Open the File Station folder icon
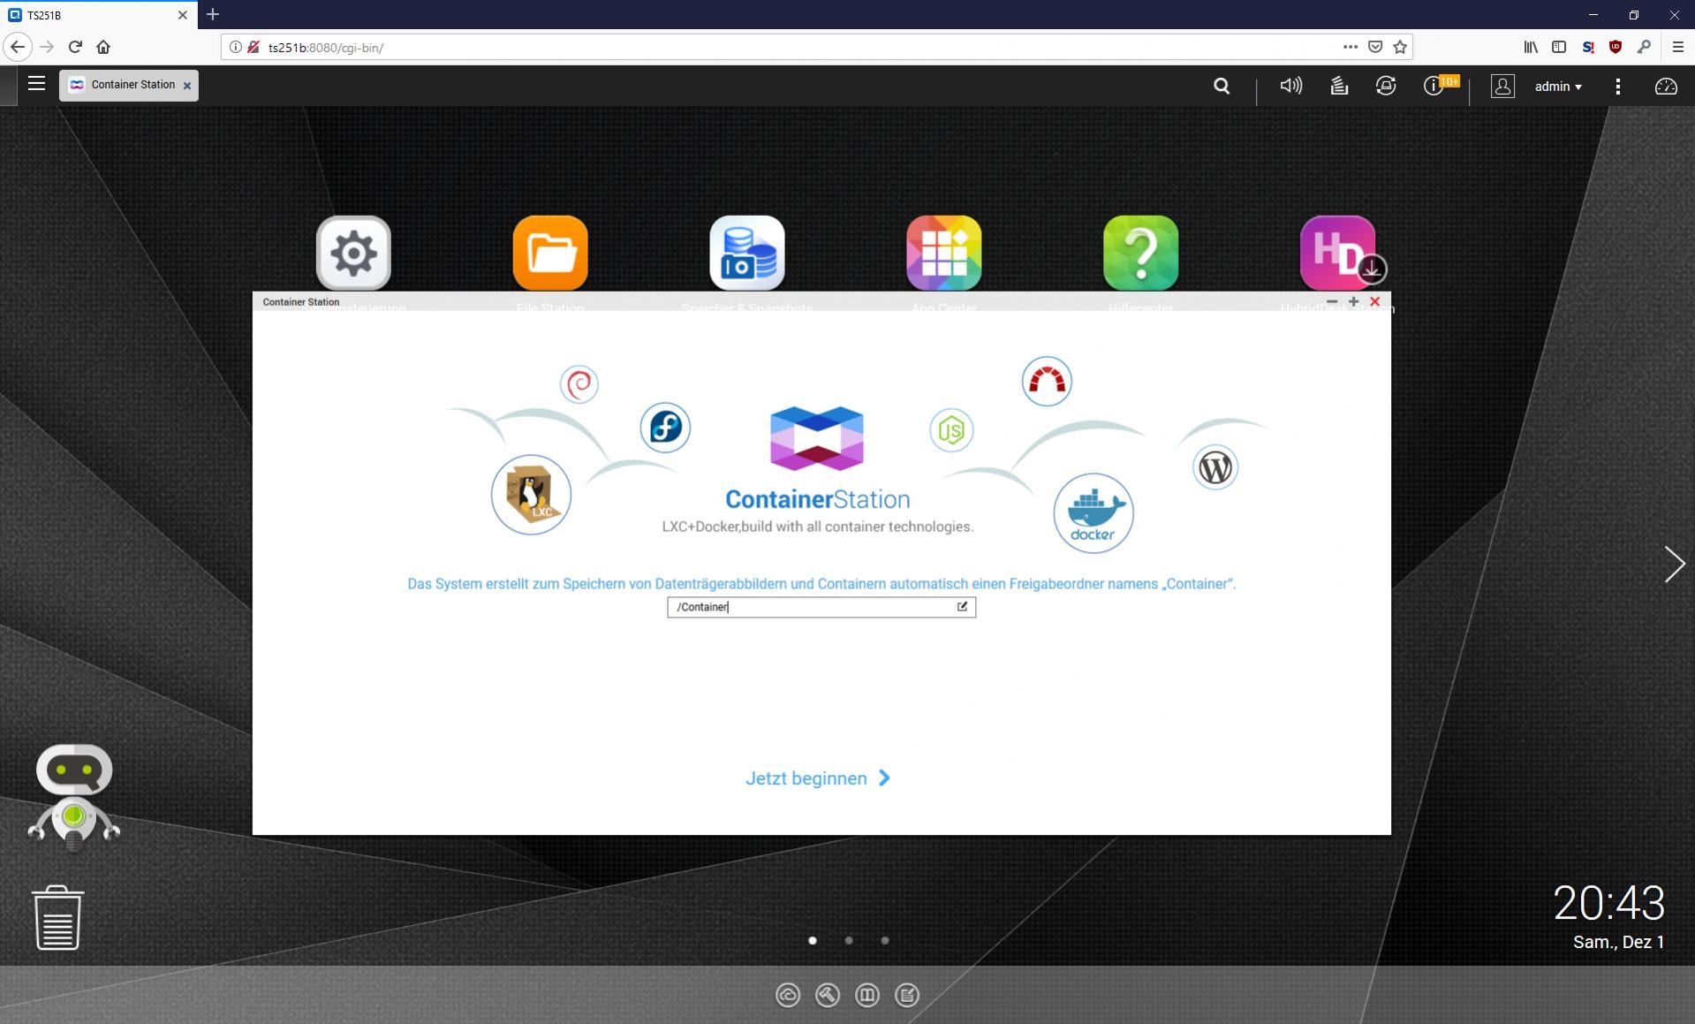 pos(550,253)
